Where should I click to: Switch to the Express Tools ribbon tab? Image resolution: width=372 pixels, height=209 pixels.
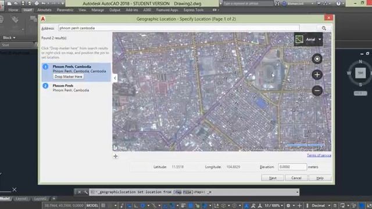tap(194, 10)
